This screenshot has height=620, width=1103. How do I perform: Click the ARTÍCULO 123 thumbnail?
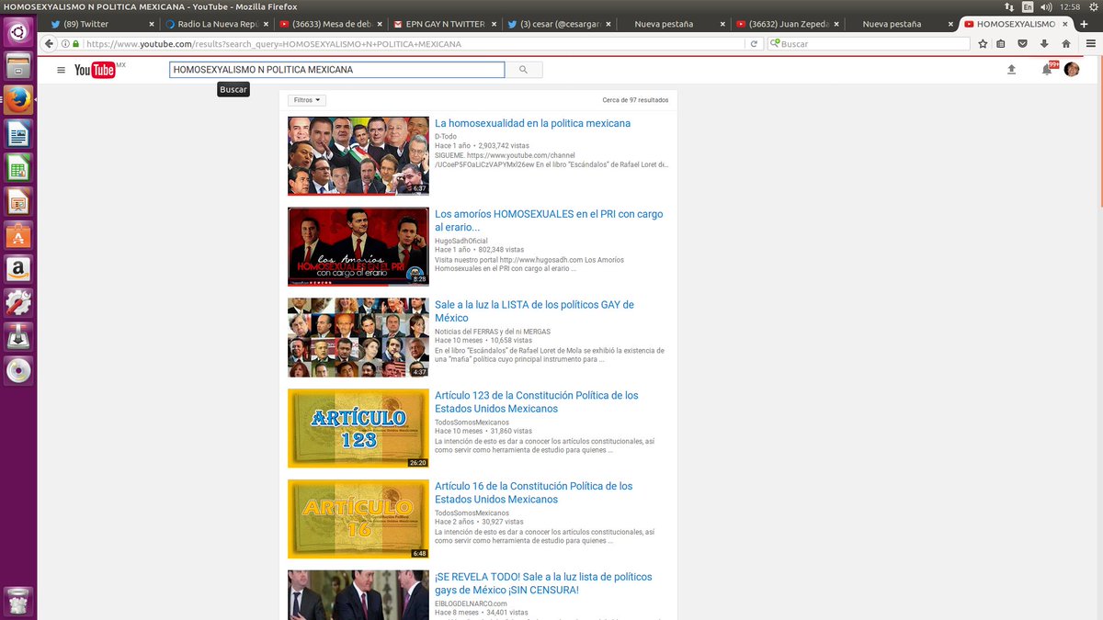click(x=358, y=429)
